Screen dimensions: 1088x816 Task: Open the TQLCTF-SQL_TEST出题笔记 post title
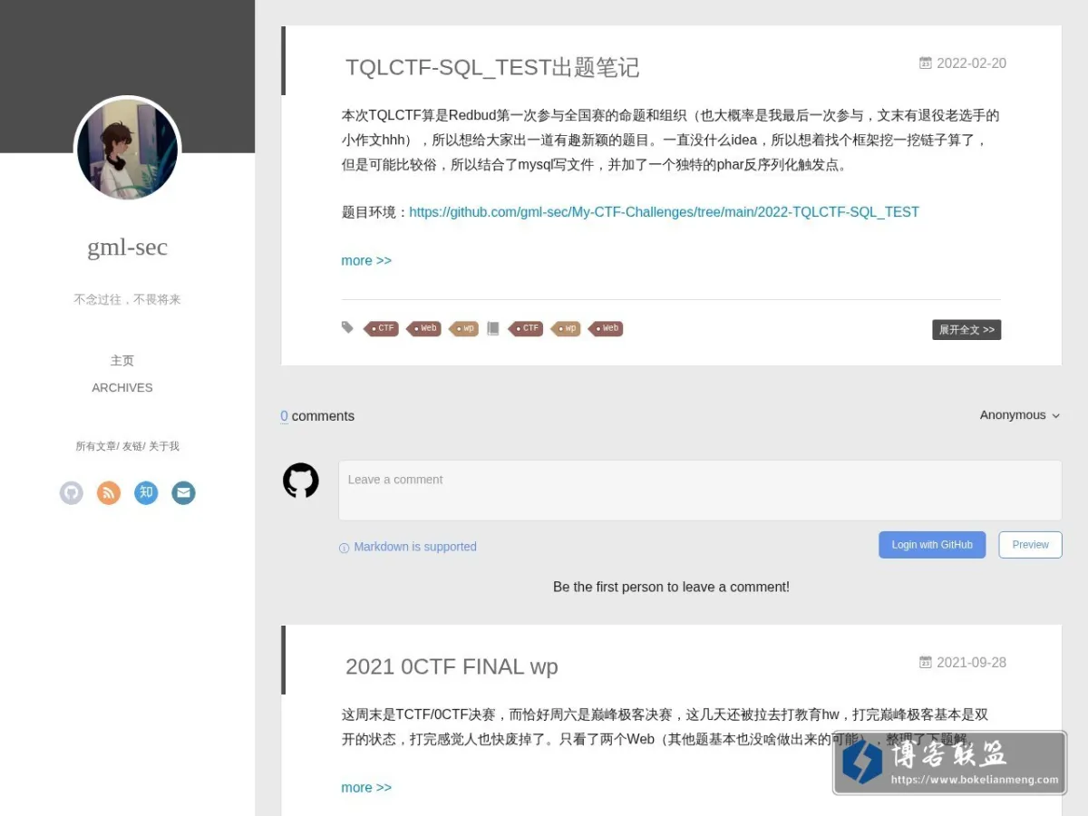492,67
